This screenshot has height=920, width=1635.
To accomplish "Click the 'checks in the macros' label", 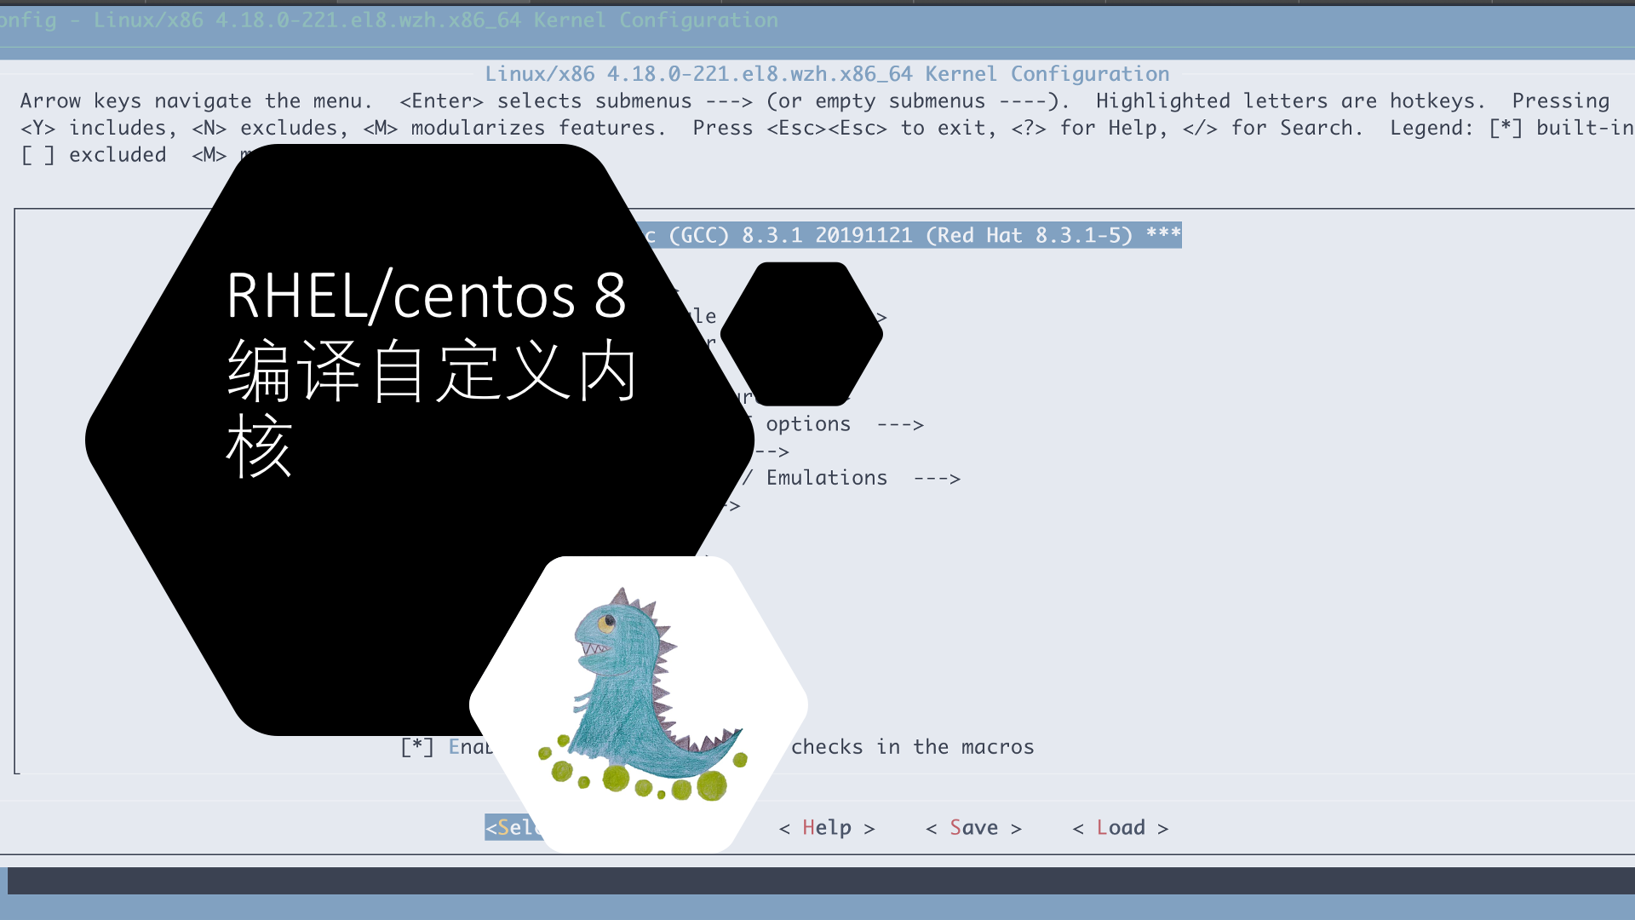I will (x=912, y=747).
